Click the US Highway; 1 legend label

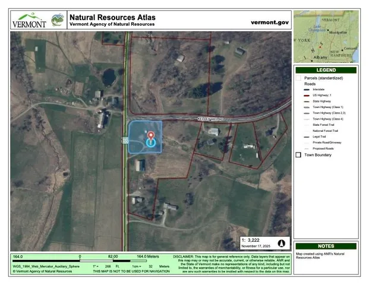(x=322, y=96)
